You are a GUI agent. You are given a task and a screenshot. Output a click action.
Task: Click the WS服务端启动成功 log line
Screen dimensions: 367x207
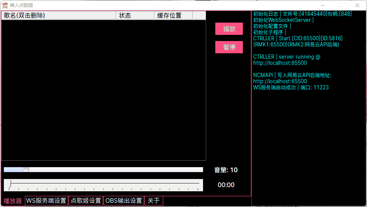coord(291,87)
